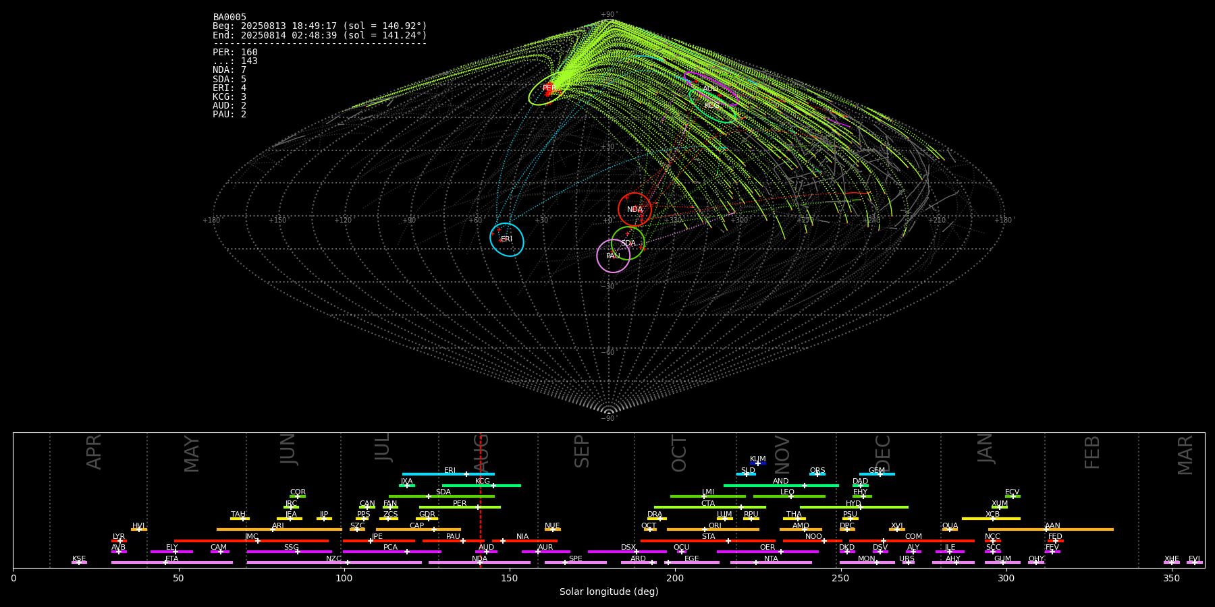Image resolution: width=1215 pixels, height=607 pixels.
Task: Click the KSE marker in the timeline
Action: tap(79, 562)
